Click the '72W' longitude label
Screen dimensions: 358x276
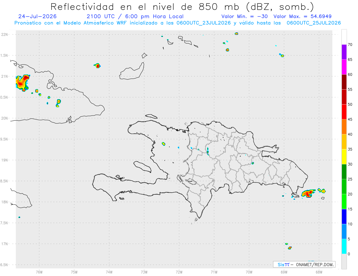179,272
